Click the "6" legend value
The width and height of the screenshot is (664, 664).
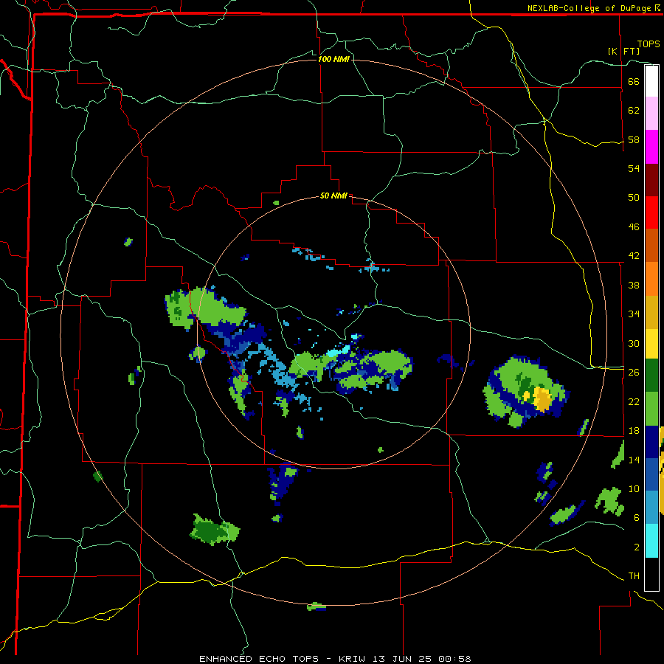637,518
